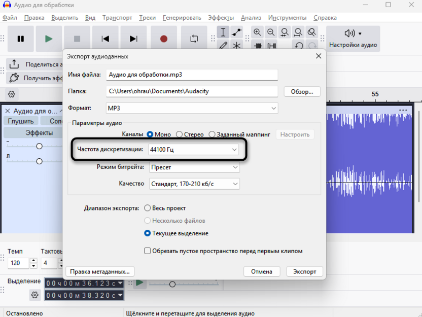Click the Обзор button
Screen dimensions: 422x317
(302, 91)
